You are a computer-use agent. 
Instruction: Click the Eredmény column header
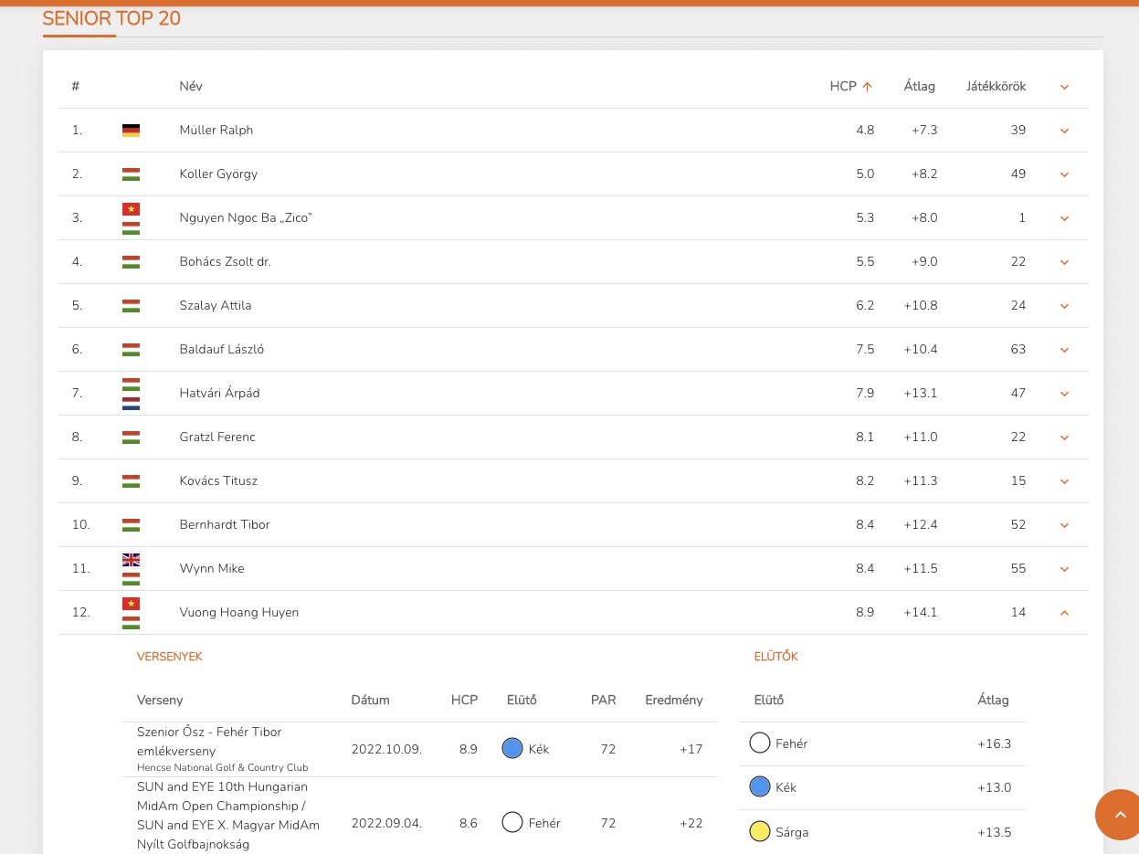tap(674, 701)
